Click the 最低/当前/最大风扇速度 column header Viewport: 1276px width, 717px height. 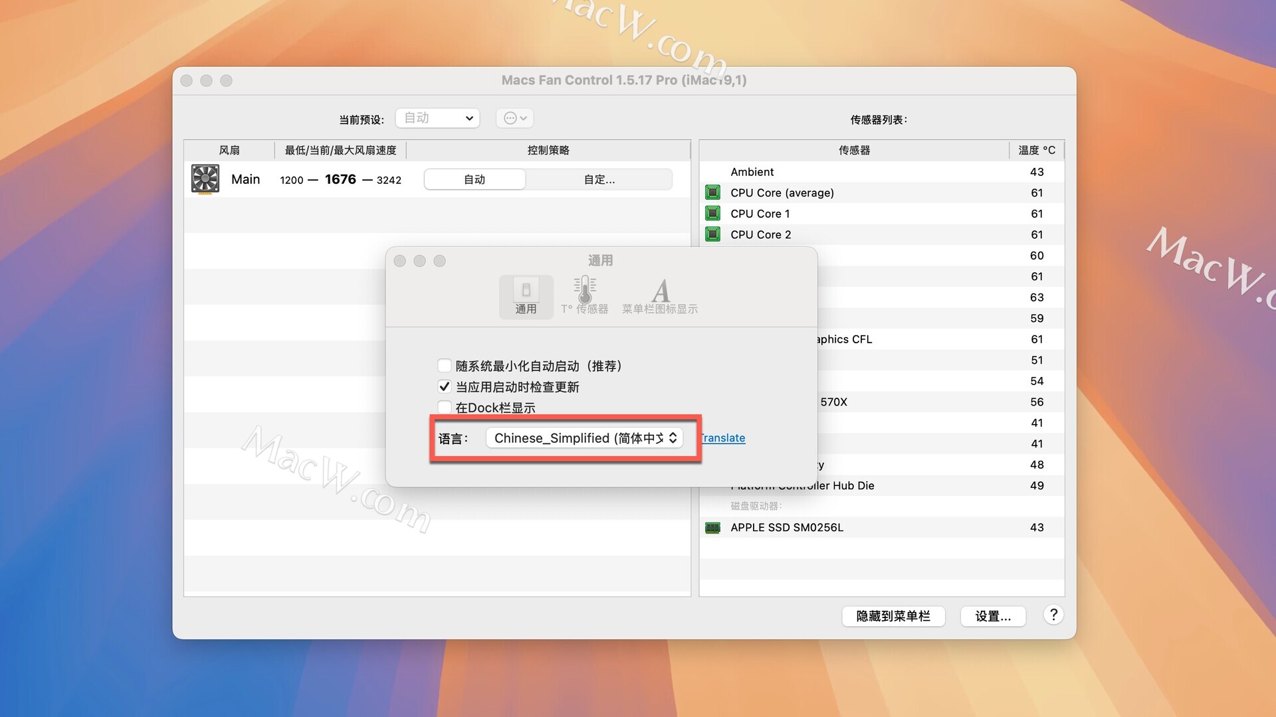pos(340,150)
